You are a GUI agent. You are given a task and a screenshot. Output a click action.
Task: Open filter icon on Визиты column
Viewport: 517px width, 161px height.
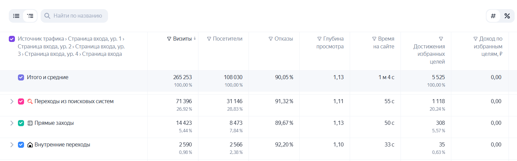click(x=169, y=39)
